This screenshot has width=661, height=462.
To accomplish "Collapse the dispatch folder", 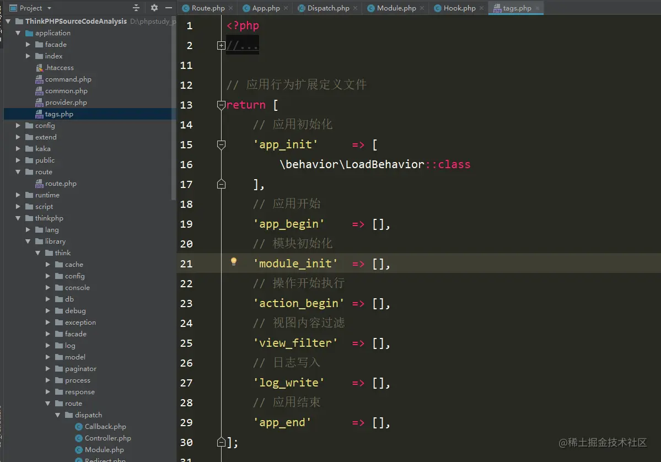I will 58,415.
